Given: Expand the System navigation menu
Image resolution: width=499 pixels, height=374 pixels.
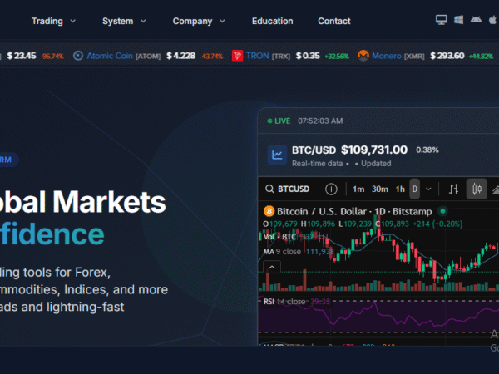Looking at the screenshot, I should pos(124,21).
